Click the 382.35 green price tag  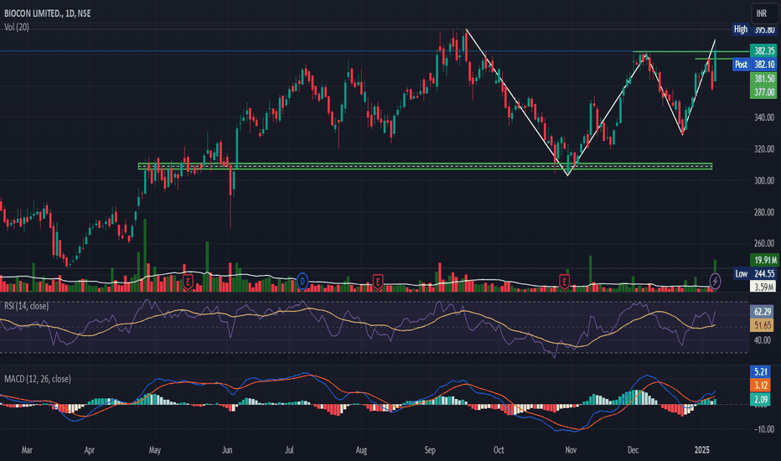(x=763, y=51)
